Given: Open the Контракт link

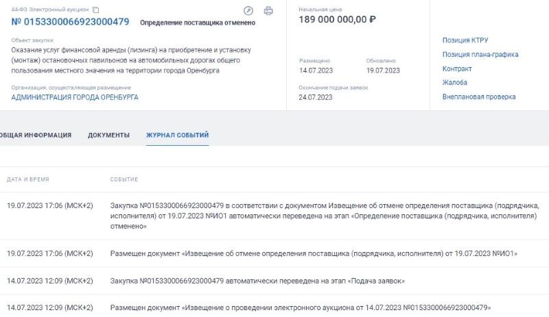Looking at the screenshot, I should pyautogui.click(x=457, y=69).
